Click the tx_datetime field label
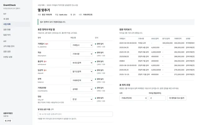 tap(42, 47)
